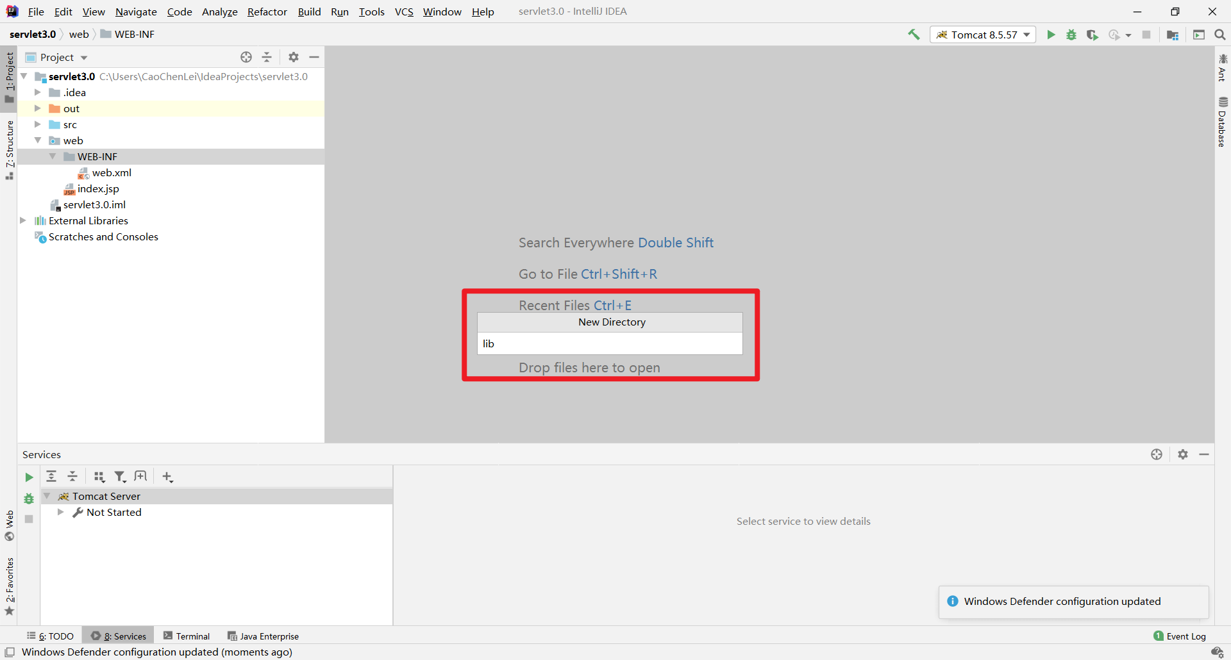Expand all services in the Services toolbar
This screenshot has width=1231, height=660.
[x=51, y=476]
